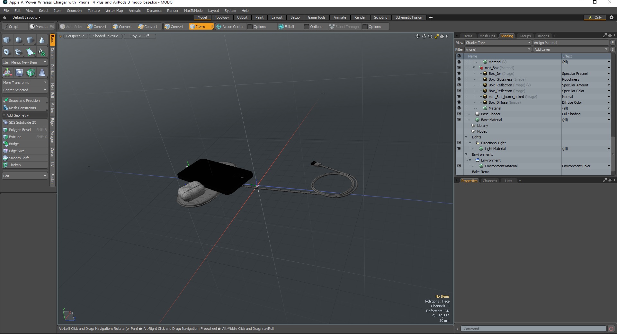Open the viewport settings gear
The image size is (617, 334).
(x=442, y=36)
